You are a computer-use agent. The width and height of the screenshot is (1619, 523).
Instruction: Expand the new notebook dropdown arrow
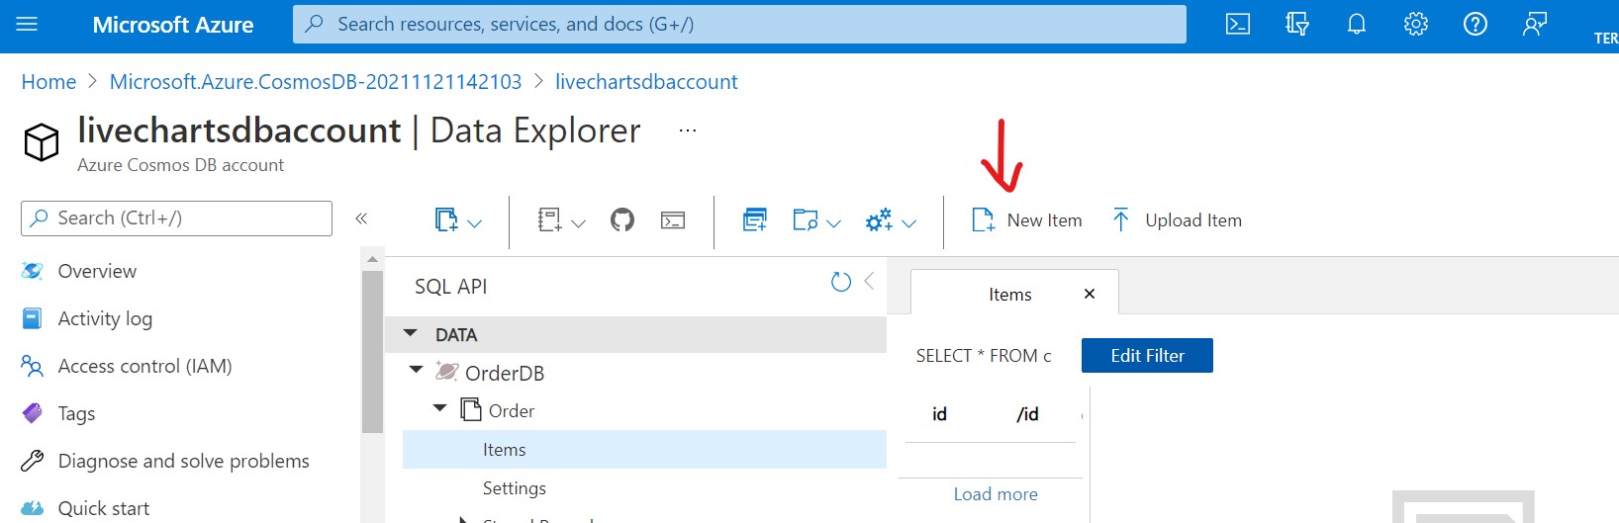pyautogui.click(x=579, y=222)
